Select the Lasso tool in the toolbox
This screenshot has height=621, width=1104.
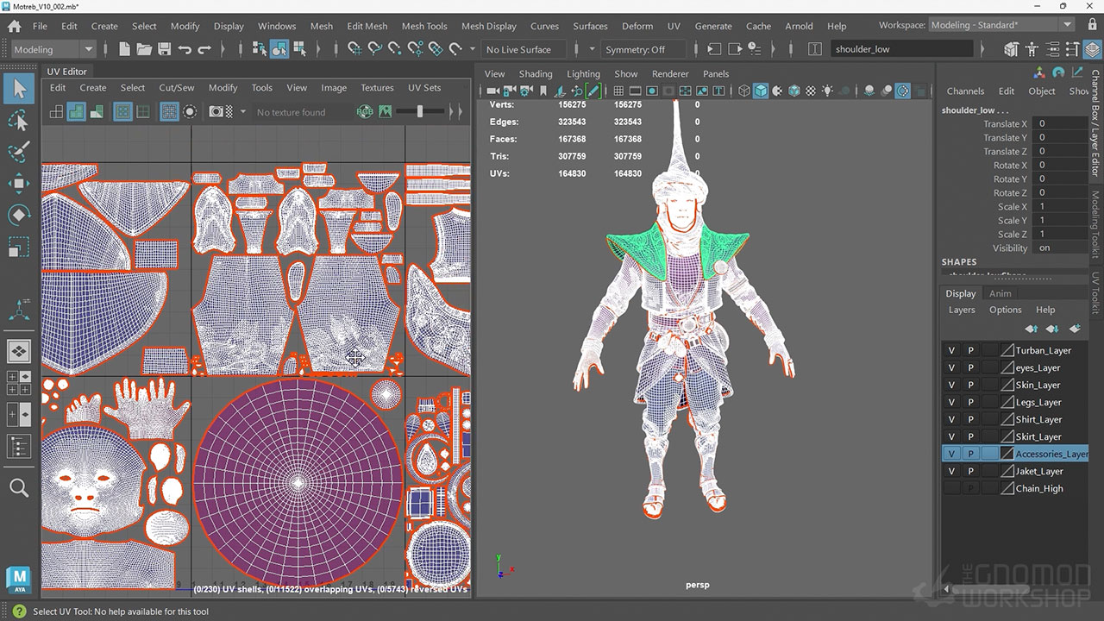click(19, 121)
